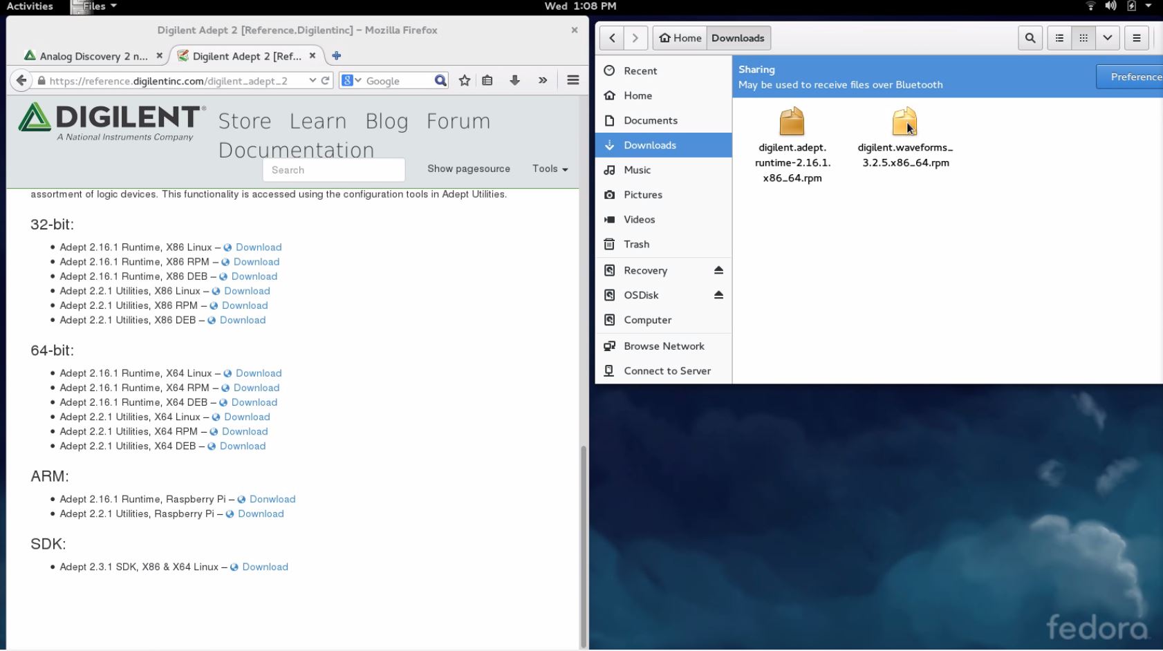Reload the page in Firefox
The image size is (1163, 651).
[x=325, y=80]
